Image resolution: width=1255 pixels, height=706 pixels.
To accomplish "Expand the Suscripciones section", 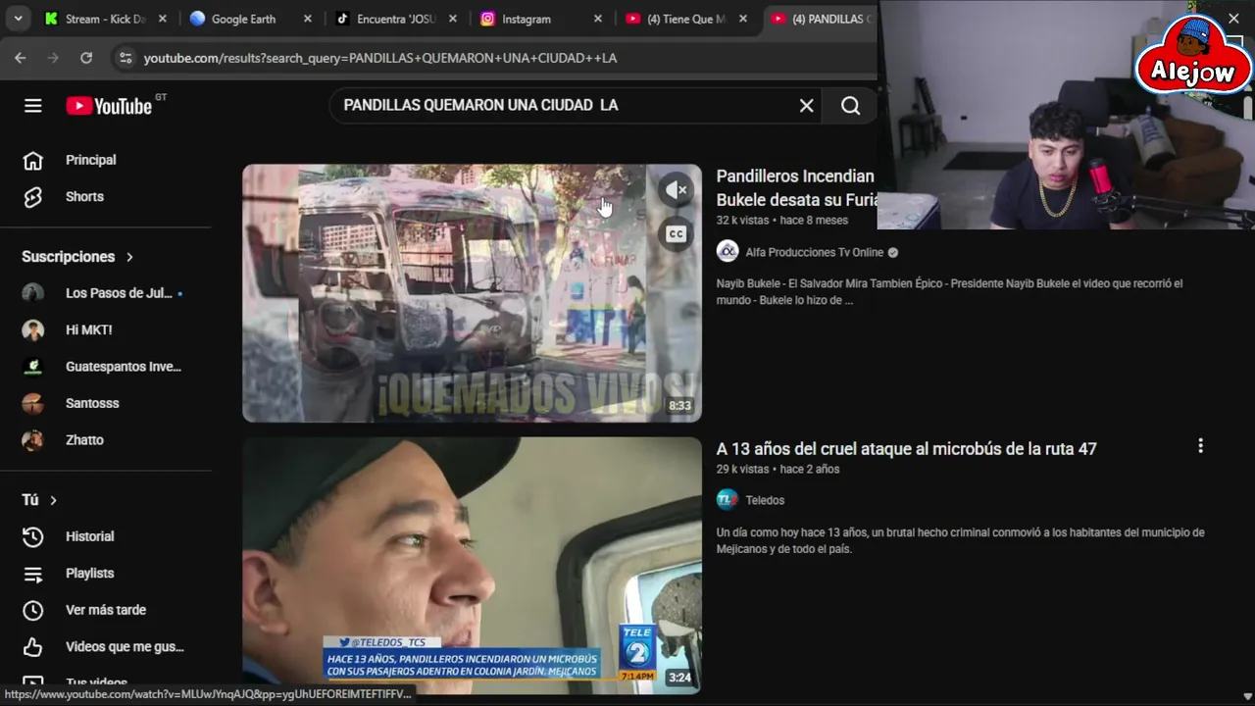I will 77,257.
